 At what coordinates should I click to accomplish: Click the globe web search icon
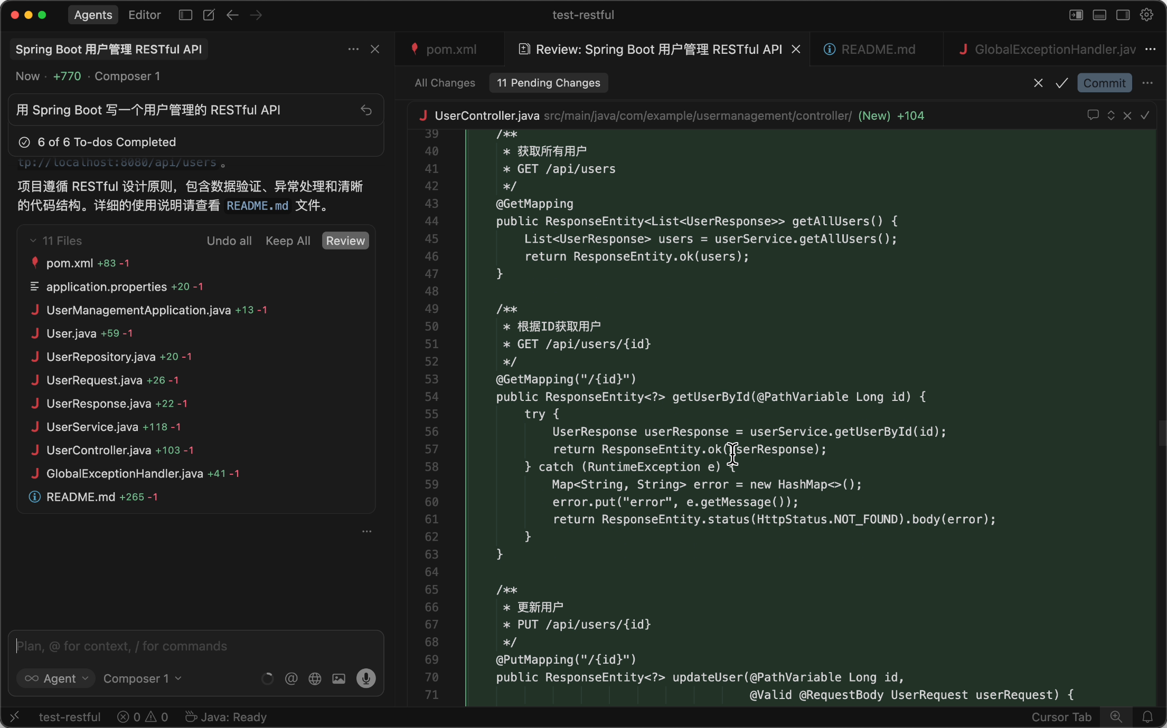point(315,678)
